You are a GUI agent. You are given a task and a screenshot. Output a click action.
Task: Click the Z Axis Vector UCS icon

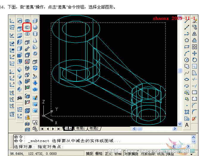pyautogui.click(x=12, y=78)
